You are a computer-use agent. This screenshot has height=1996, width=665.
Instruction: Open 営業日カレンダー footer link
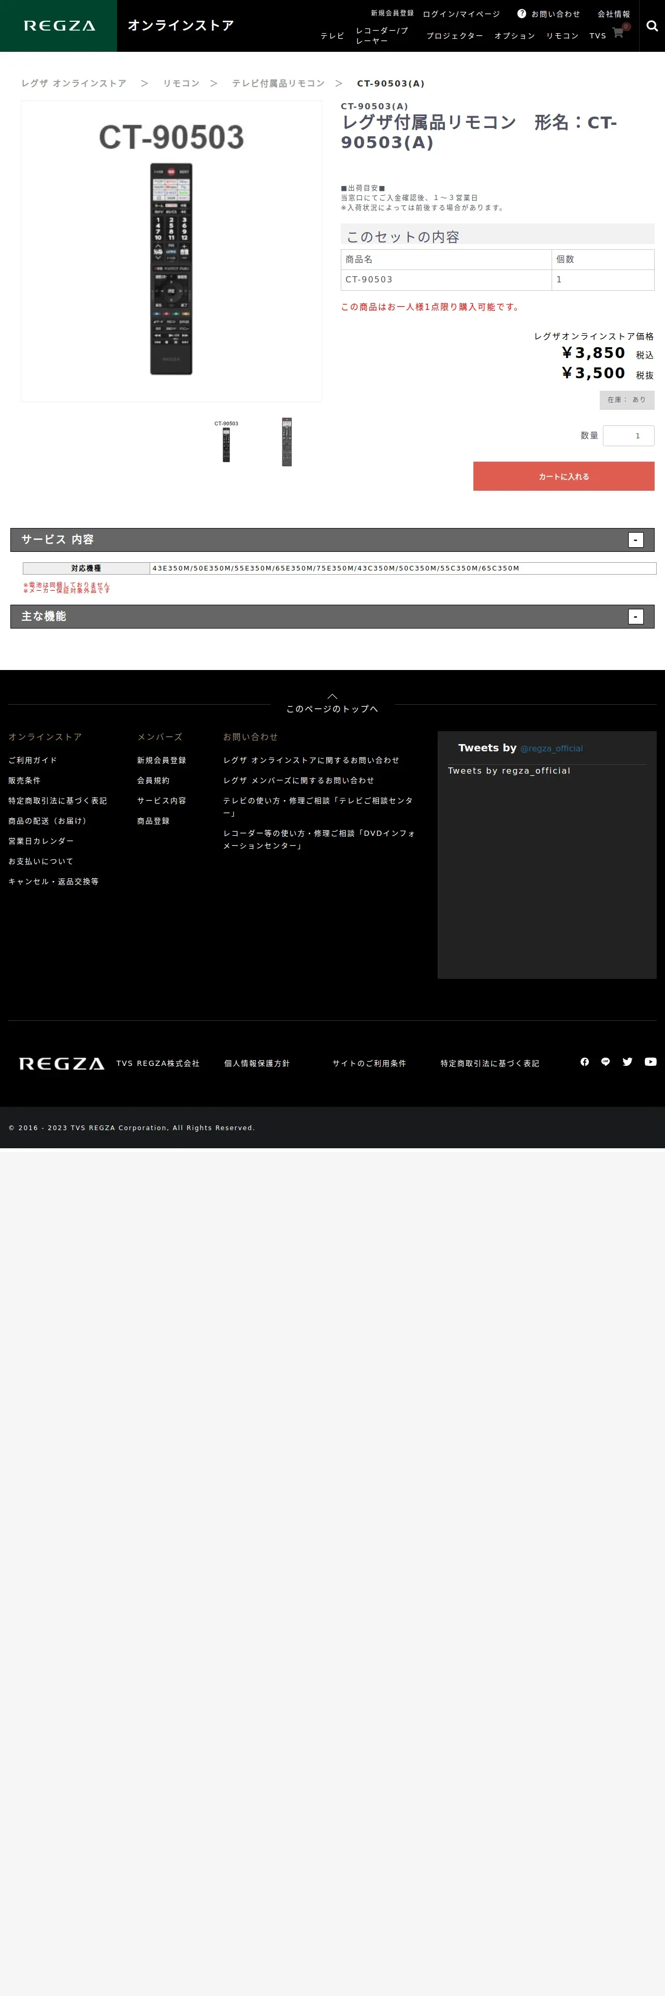41,840
